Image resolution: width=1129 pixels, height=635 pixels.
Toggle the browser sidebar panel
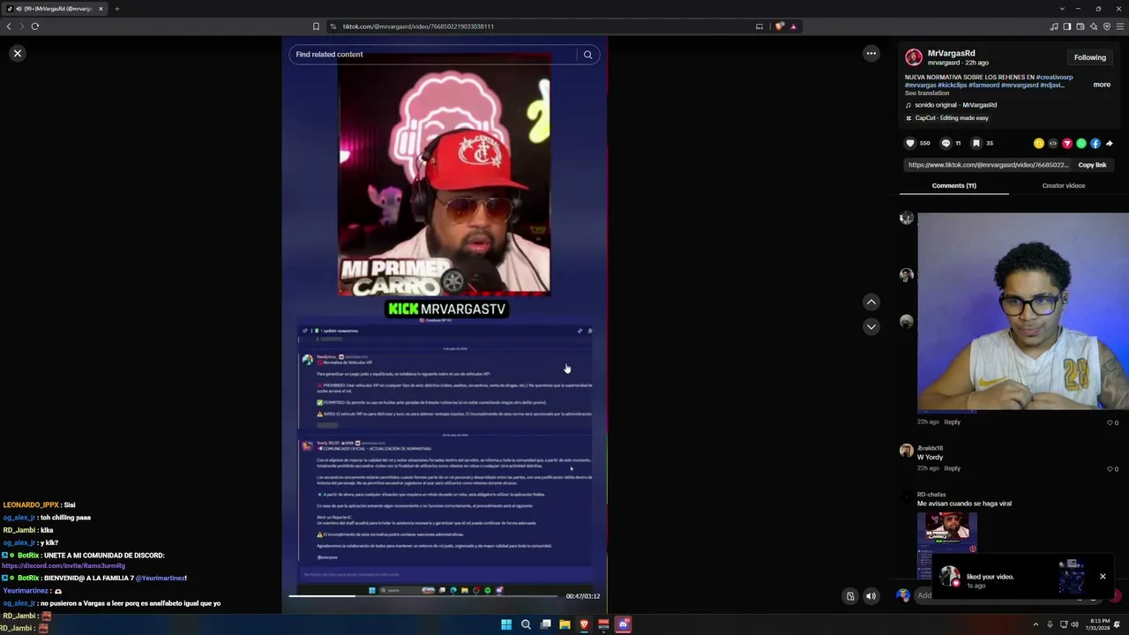pyautogui.click(x=1066, y=26)
